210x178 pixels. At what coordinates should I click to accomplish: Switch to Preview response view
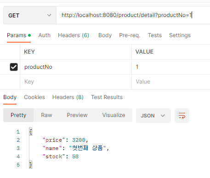click(x=77, y=115)
